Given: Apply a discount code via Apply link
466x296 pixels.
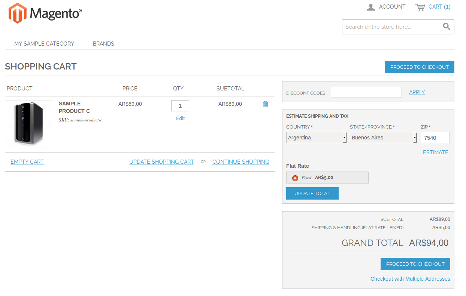Looking at the screenshot, I should [x=417, y=92].
